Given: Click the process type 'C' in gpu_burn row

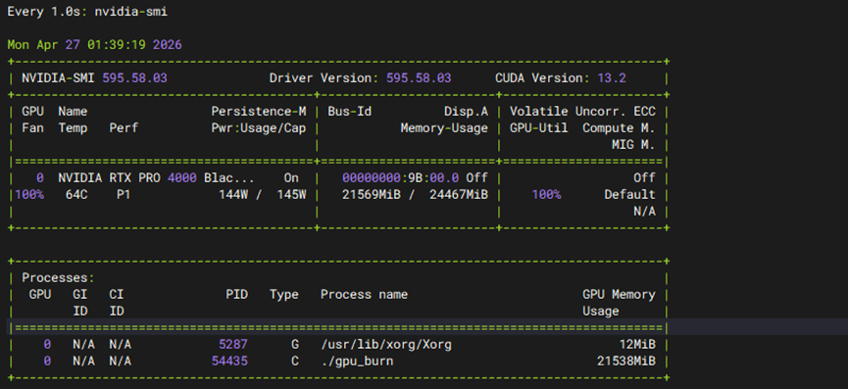Looking at the screenshot, I should [x=295, y=361].
